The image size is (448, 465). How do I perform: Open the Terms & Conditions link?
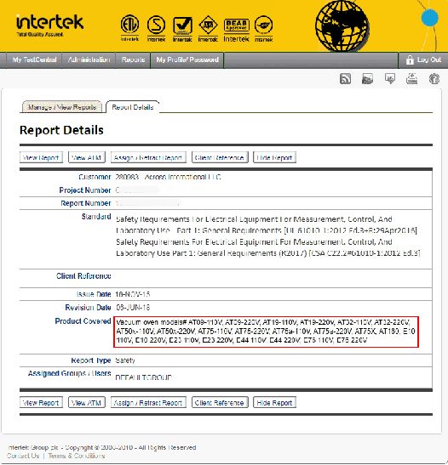(77, 456)
